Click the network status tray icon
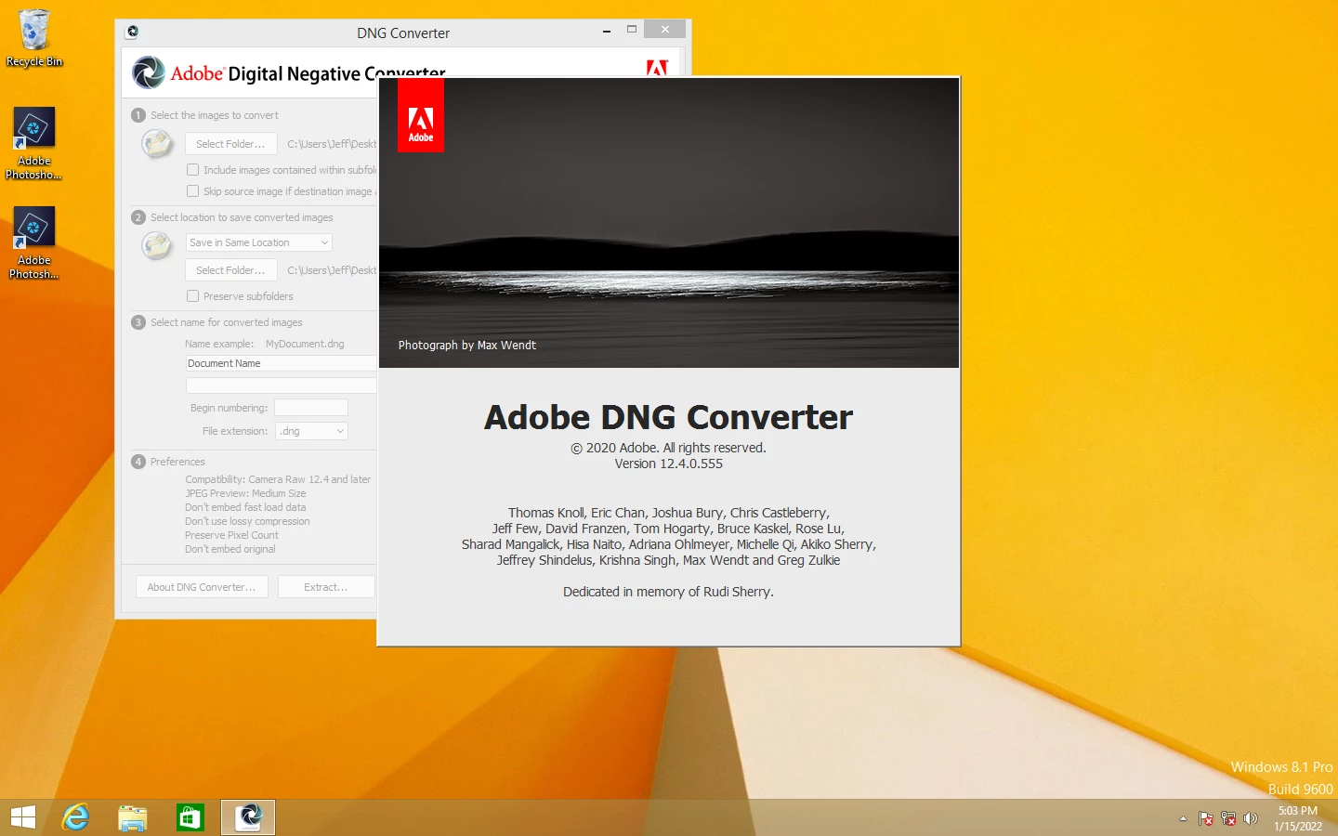Viewport: 1338px width, 836px height. tap(1228, 818)
